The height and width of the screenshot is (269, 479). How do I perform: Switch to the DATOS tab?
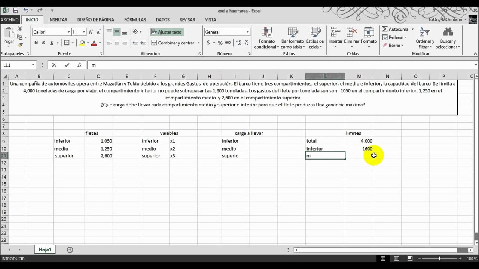[162, 20]
